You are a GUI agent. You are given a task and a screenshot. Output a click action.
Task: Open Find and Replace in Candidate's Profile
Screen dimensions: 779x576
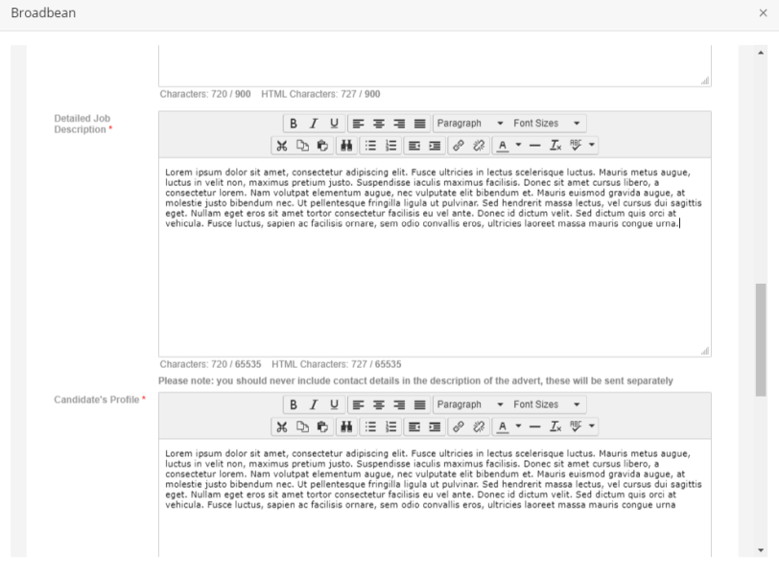[346, 426]
